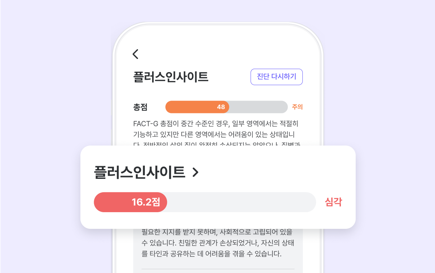Click the chevron beside card title 플러스인사이트
Image resolution: width=435 pixels, height=273 pixels.
(195, 173)
